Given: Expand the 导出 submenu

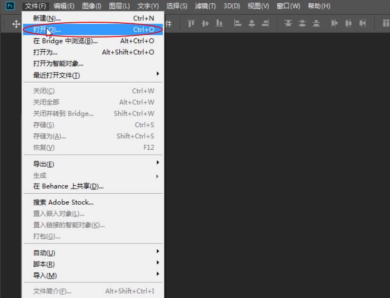Looking at the screenshot, I should tap(43, 164).
